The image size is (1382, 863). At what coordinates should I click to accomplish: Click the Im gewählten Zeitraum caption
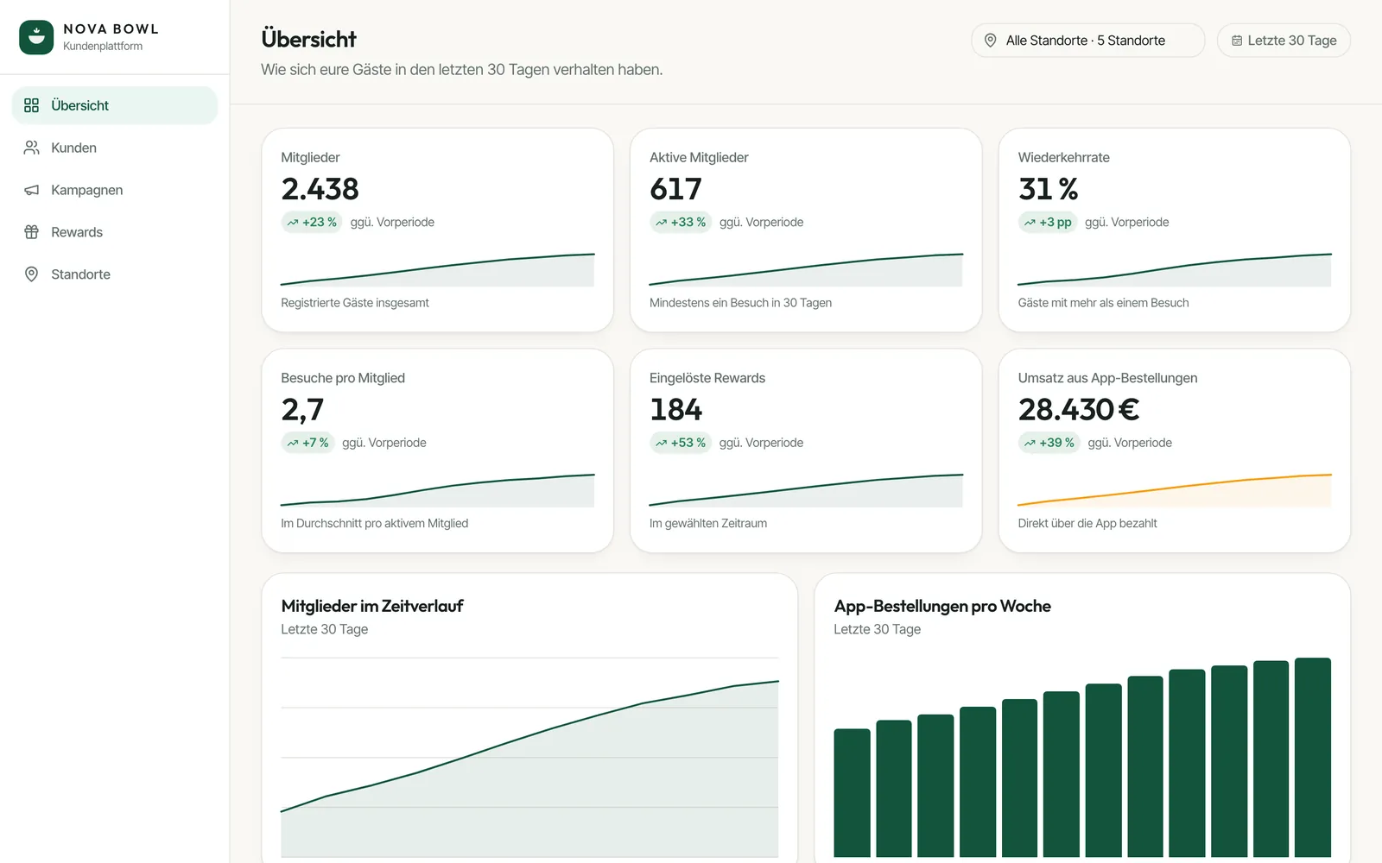point(708,524)
